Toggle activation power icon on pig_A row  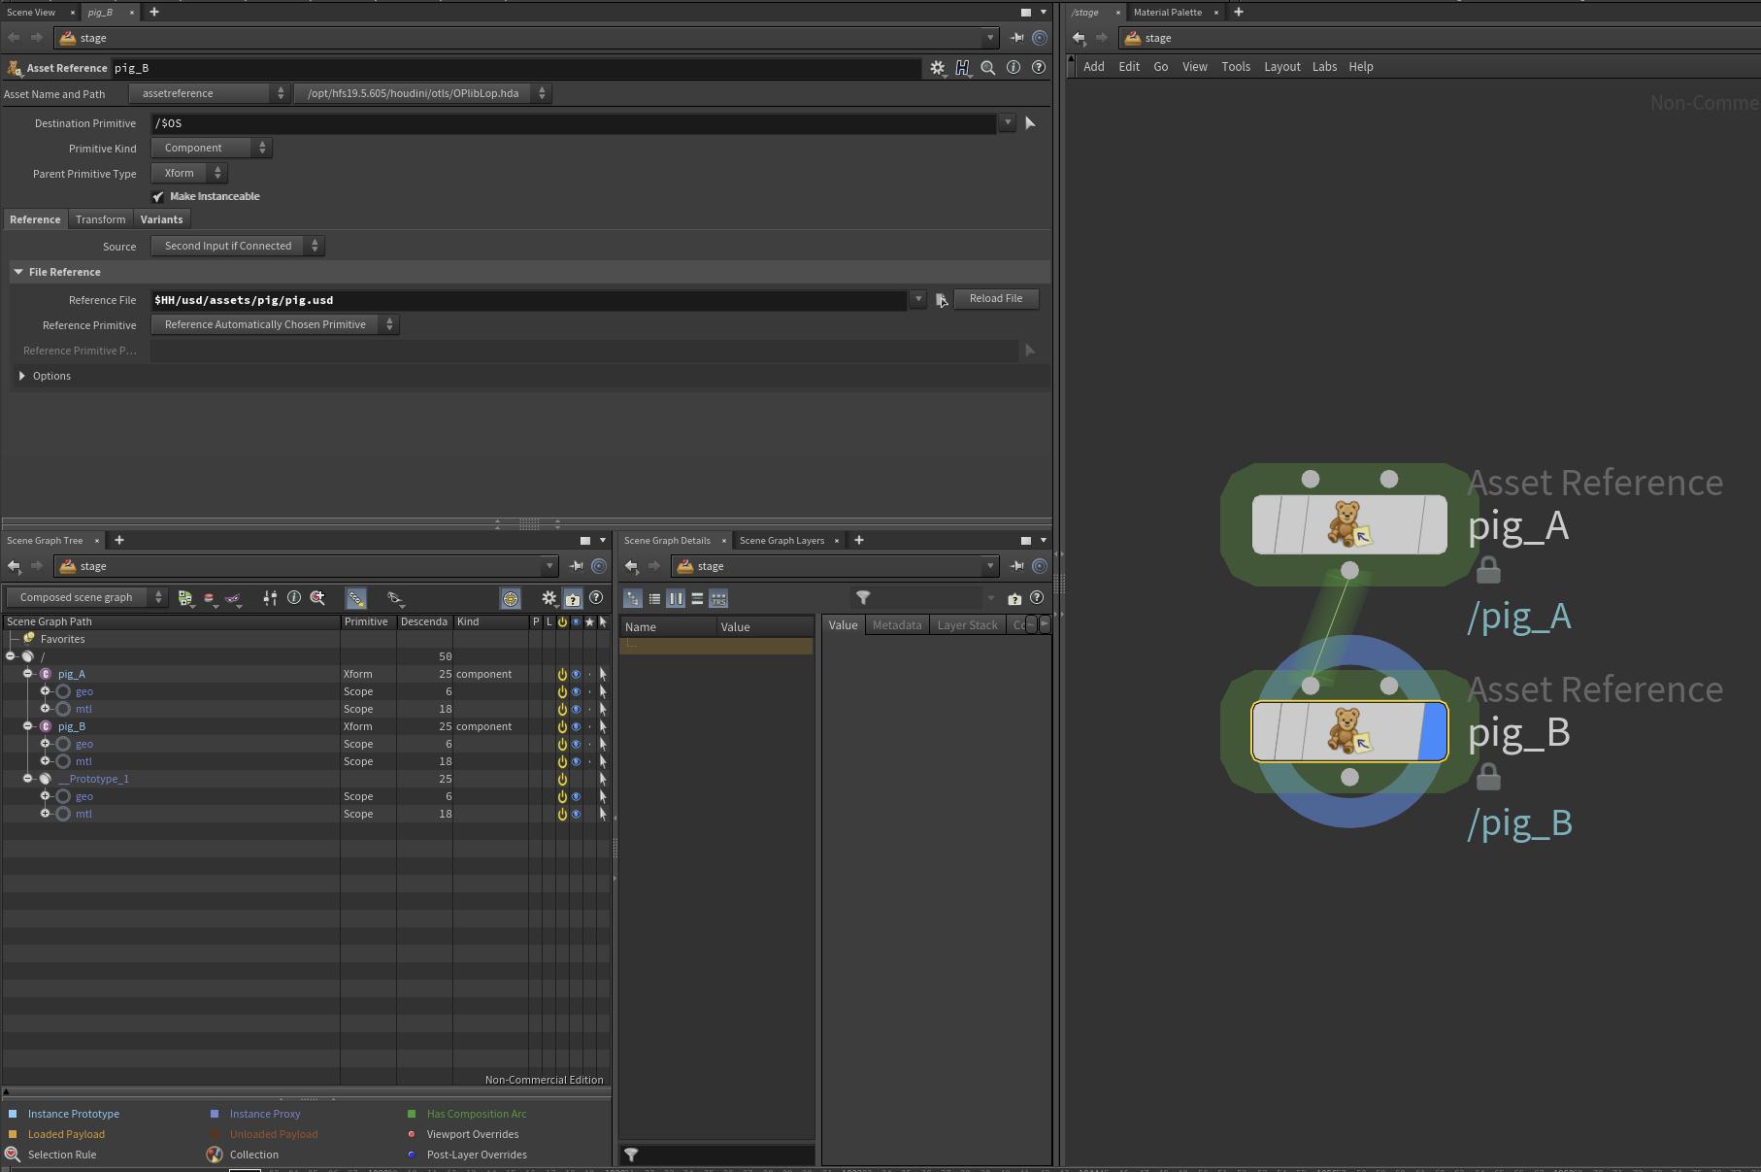tap(562, 674)
